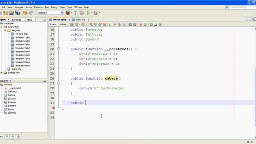The width and height of the screenshot is (256, 144).
Task: Click the Clean and Build icon
Action: pos(82,13)
